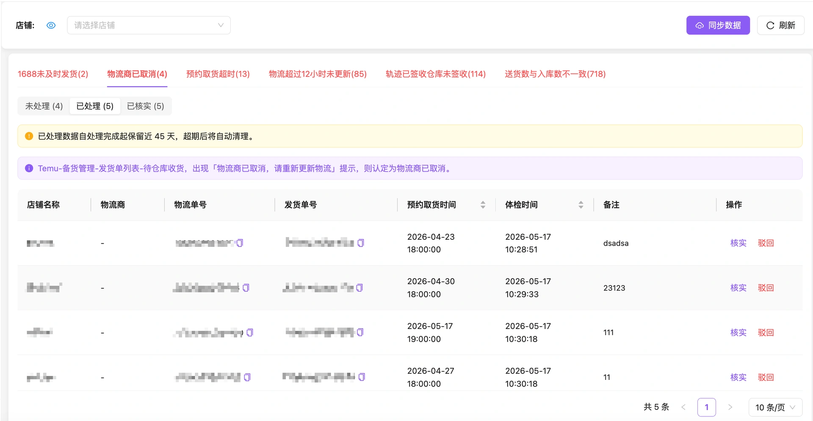This screenshot has height=421, width=813.
Task: Click the purple info icon in Temu notice
Action: pos(29,168)
